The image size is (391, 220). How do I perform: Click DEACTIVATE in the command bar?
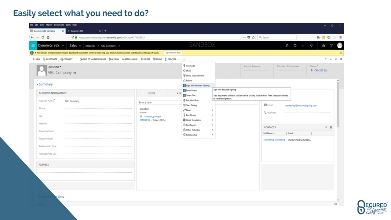point(50,59)
